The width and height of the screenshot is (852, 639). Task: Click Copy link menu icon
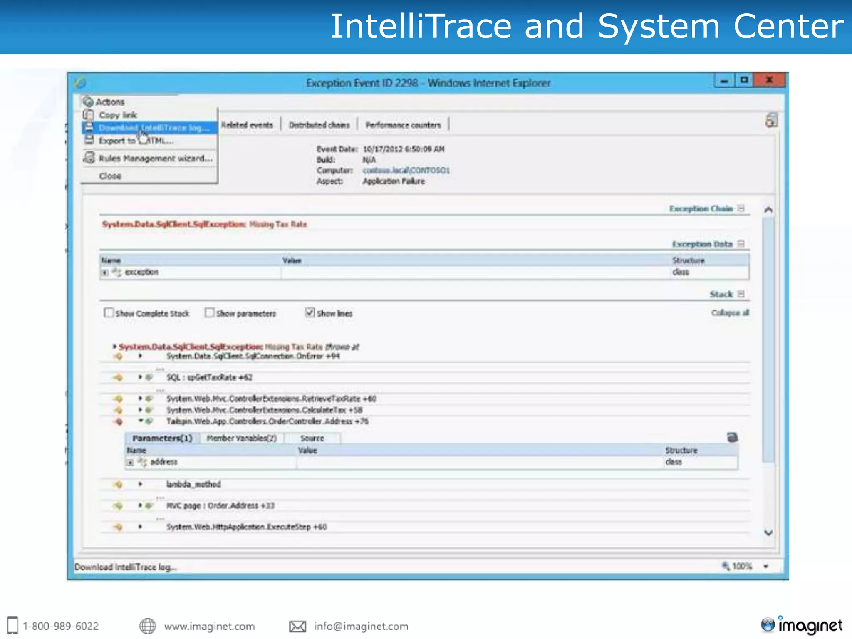point(88,114)
